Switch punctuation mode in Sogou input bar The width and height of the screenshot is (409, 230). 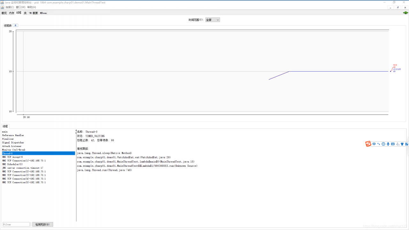[x=379, y=144]
